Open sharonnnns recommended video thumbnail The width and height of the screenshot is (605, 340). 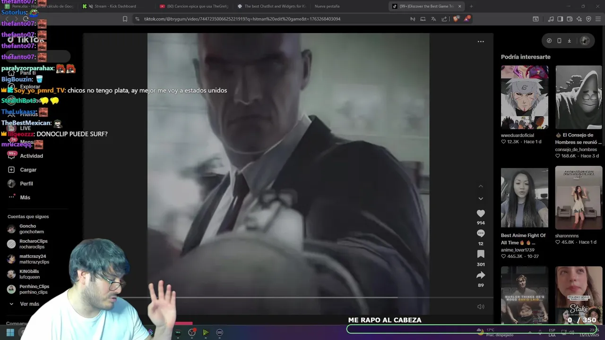pyautogui.click(x=579, y=197)
